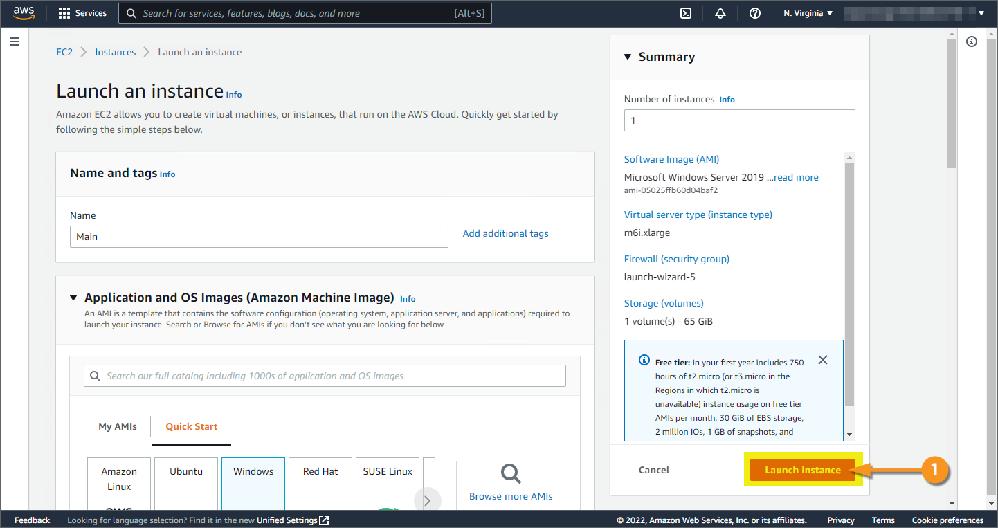Click the AWS logo home icon
Screen dimensions: 998x528
coord(24,13)
